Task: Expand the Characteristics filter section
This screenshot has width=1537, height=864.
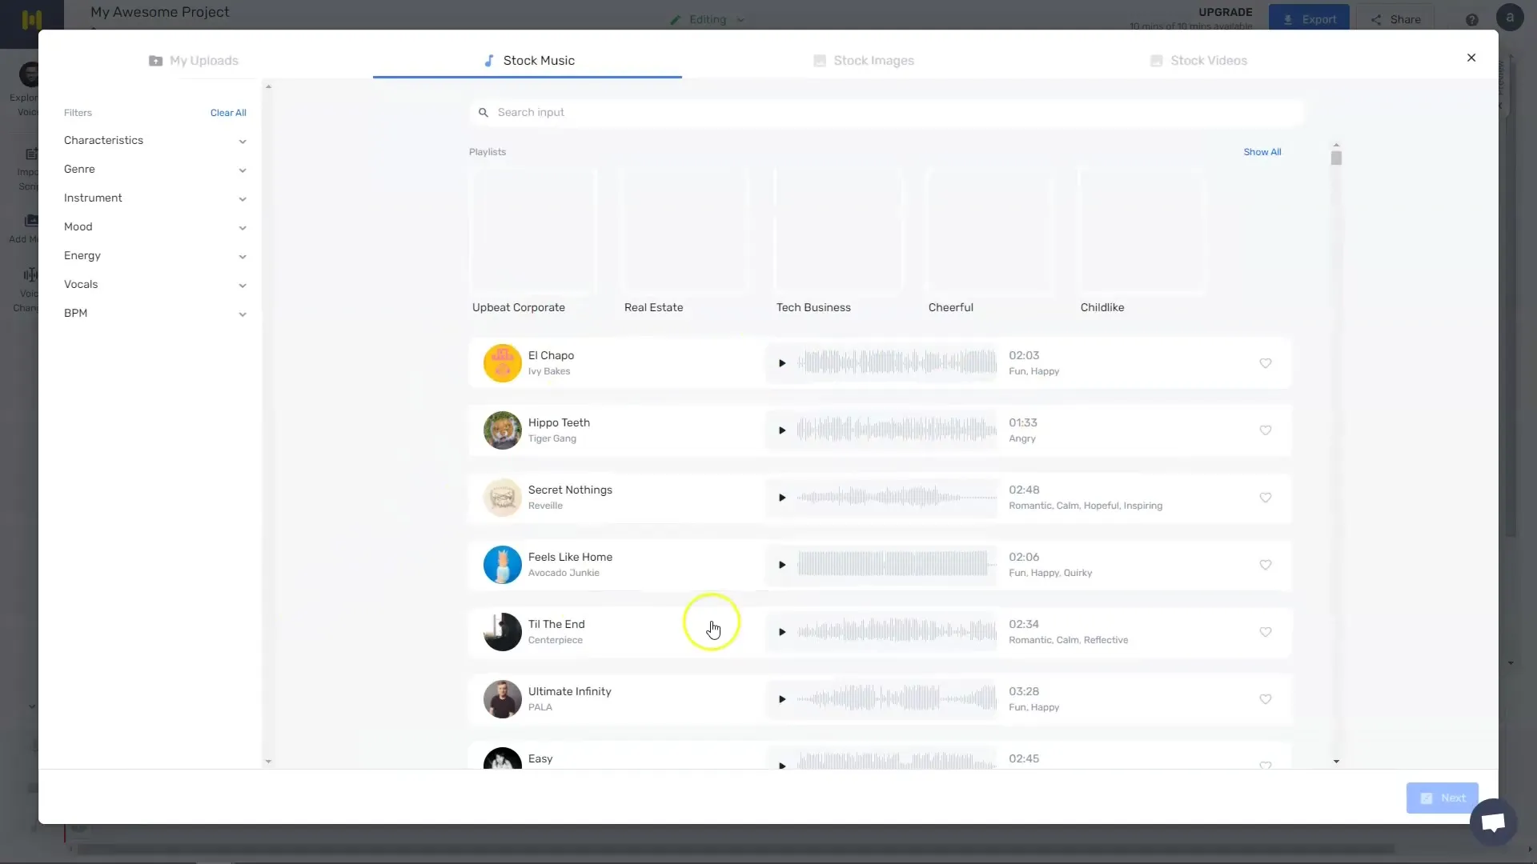Action: tap(155, 140)
